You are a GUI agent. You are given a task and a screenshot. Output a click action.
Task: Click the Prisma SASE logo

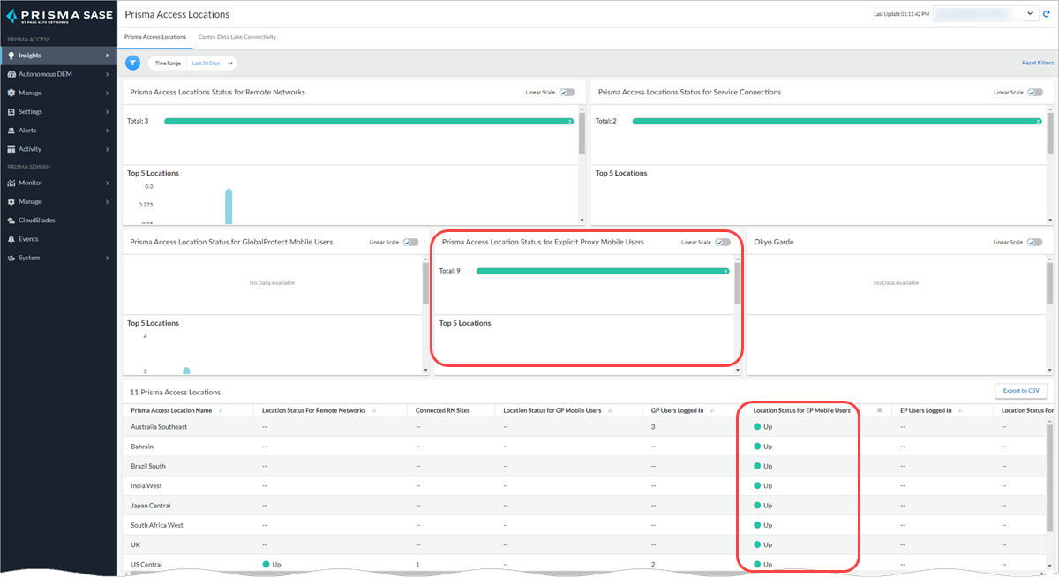(57, 15)
